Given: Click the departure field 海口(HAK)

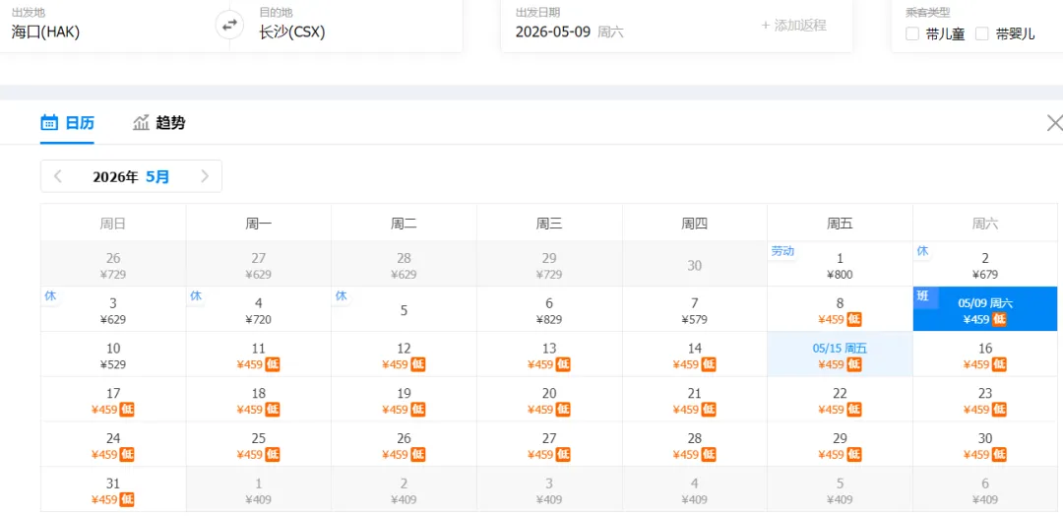Looking at the screenshot, I should 45,32.
